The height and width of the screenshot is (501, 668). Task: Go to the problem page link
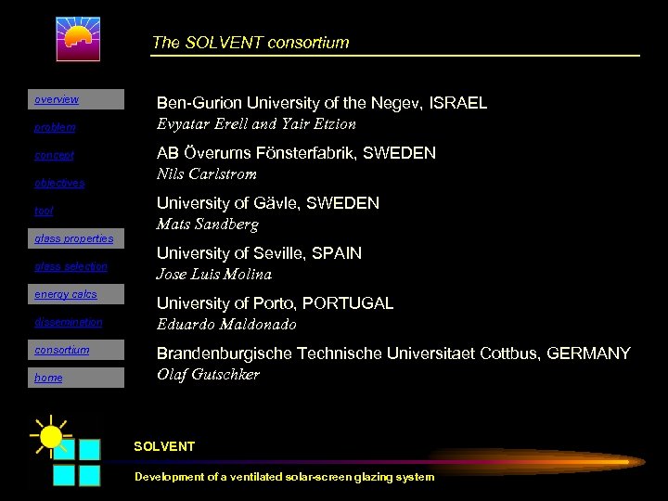pyautogui.click(x=55, y=127)
